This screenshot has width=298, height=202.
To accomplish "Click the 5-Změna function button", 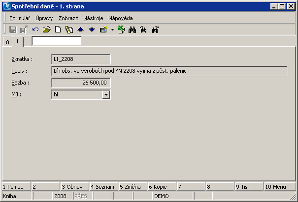I will (x=133, y=187).
